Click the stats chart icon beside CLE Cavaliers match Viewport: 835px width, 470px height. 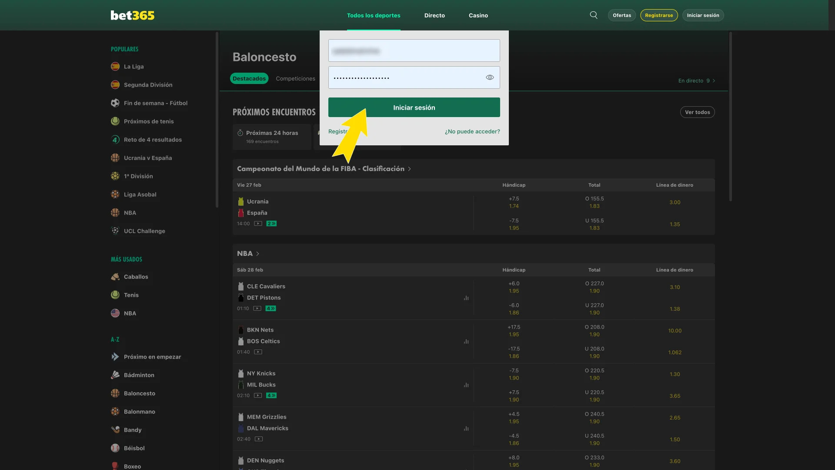466,298
